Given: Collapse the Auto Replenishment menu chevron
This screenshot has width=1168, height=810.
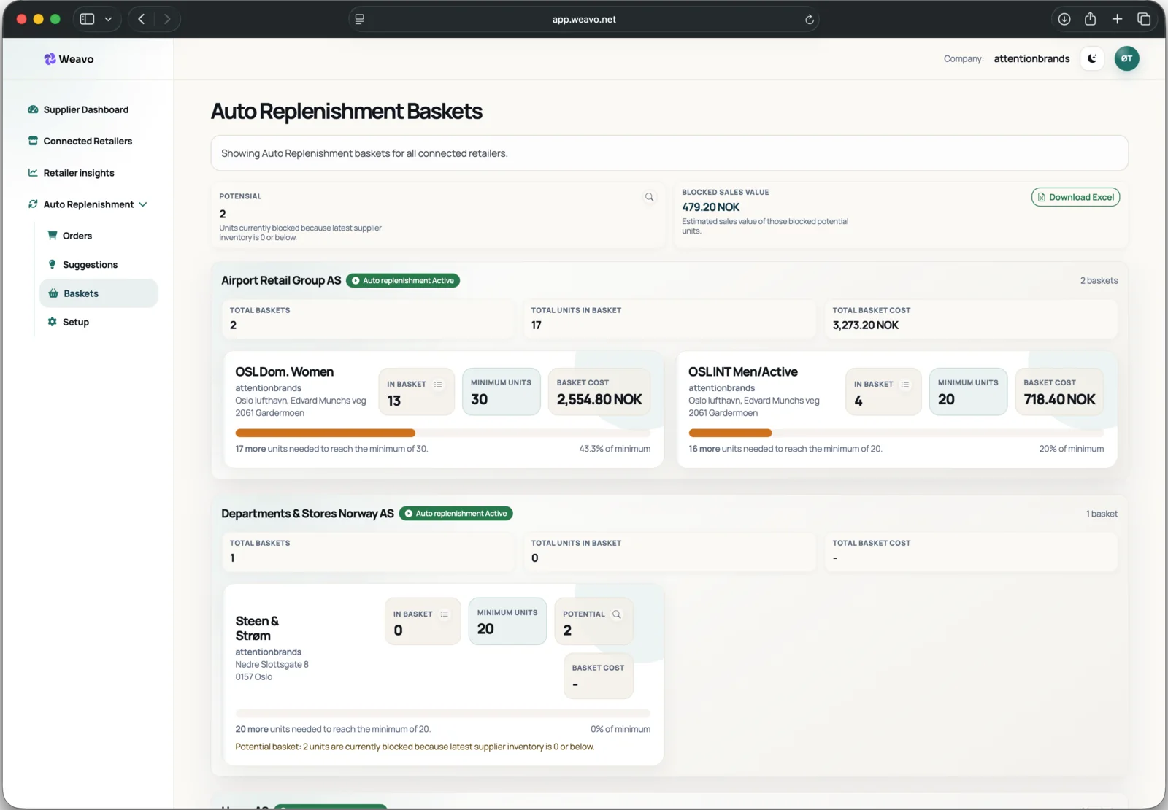Looking at the screenshot, I should (143, 204).
